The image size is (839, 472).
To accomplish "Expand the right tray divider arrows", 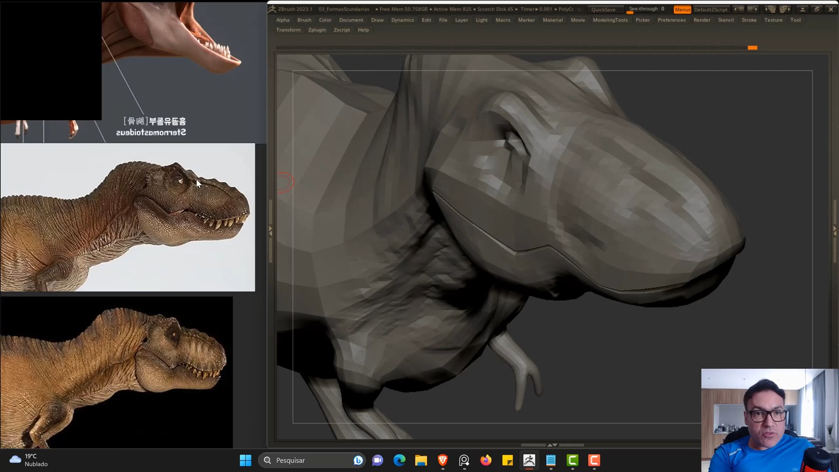I will (x=835, y=231).
